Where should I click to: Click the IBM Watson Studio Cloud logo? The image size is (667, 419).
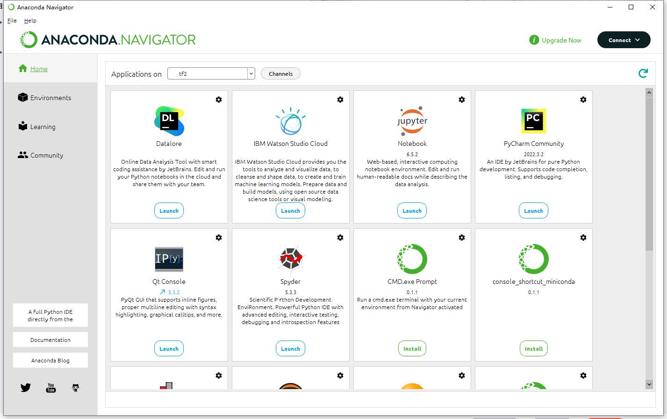tap(291, 121)
